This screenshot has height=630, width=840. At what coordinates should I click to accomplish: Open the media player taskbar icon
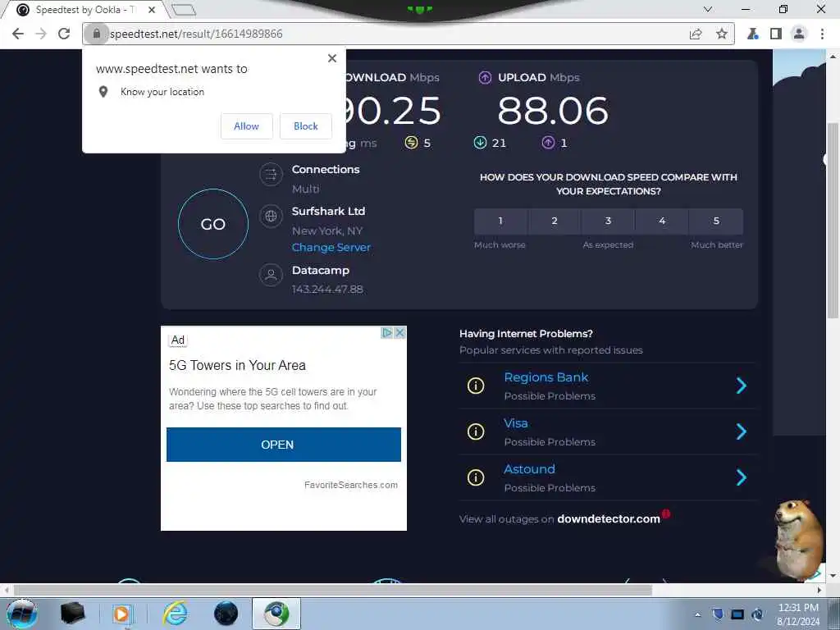coord(122,614)
